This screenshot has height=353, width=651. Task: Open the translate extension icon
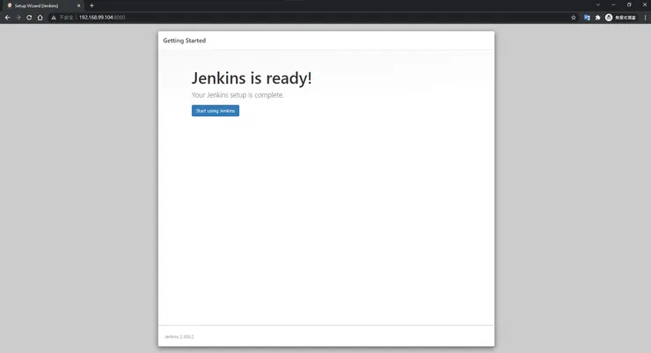587,18
